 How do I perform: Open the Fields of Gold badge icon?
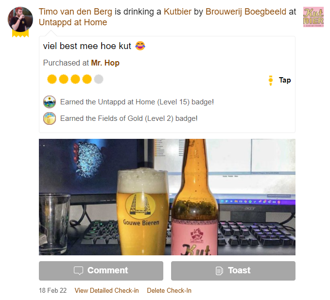click(50, 118)
